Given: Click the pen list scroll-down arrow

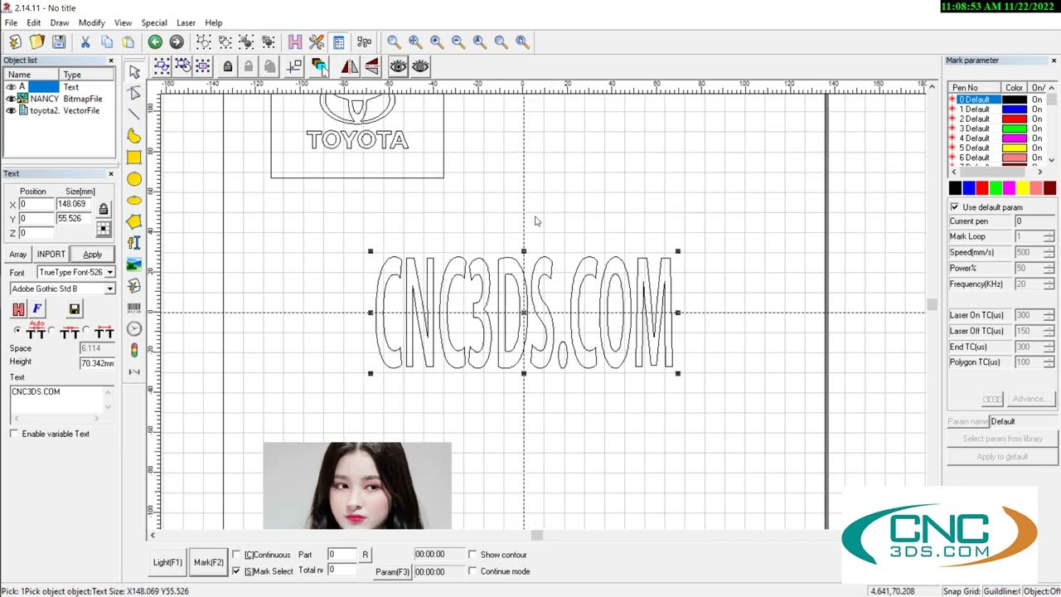Looking at the screenshot, I should coord(1052,160).
